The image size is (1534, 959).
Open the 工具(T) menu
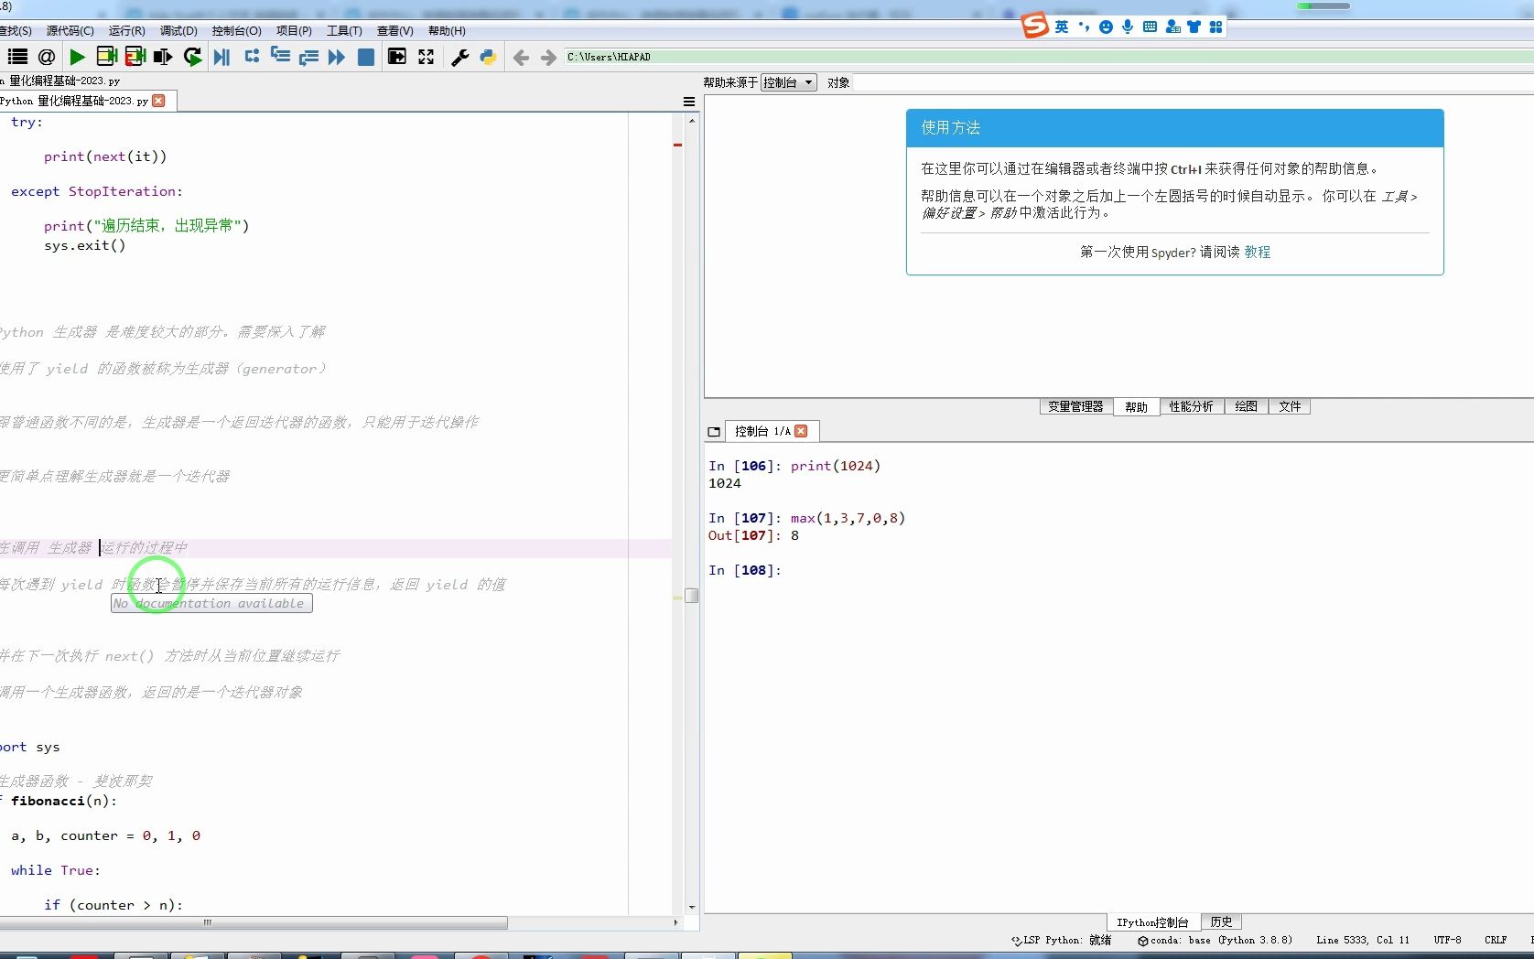pos(344,31)
